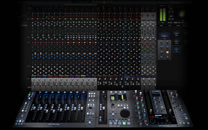Click the green lit transport button in the top bar
Viewport: 208px width, 130px height.
[104, 2]
